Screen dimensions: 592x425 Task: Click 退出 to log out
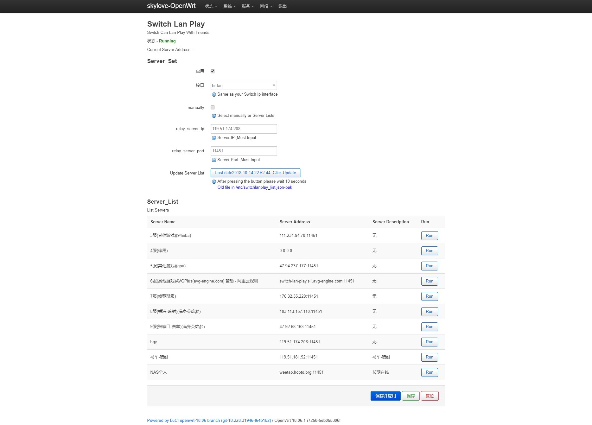(283, 6)
